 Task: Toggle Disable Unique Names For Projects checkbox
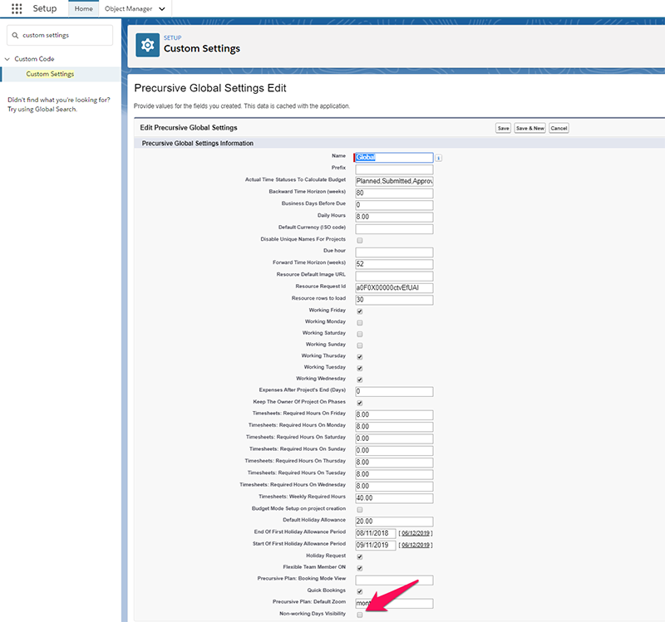click(360, 240)
